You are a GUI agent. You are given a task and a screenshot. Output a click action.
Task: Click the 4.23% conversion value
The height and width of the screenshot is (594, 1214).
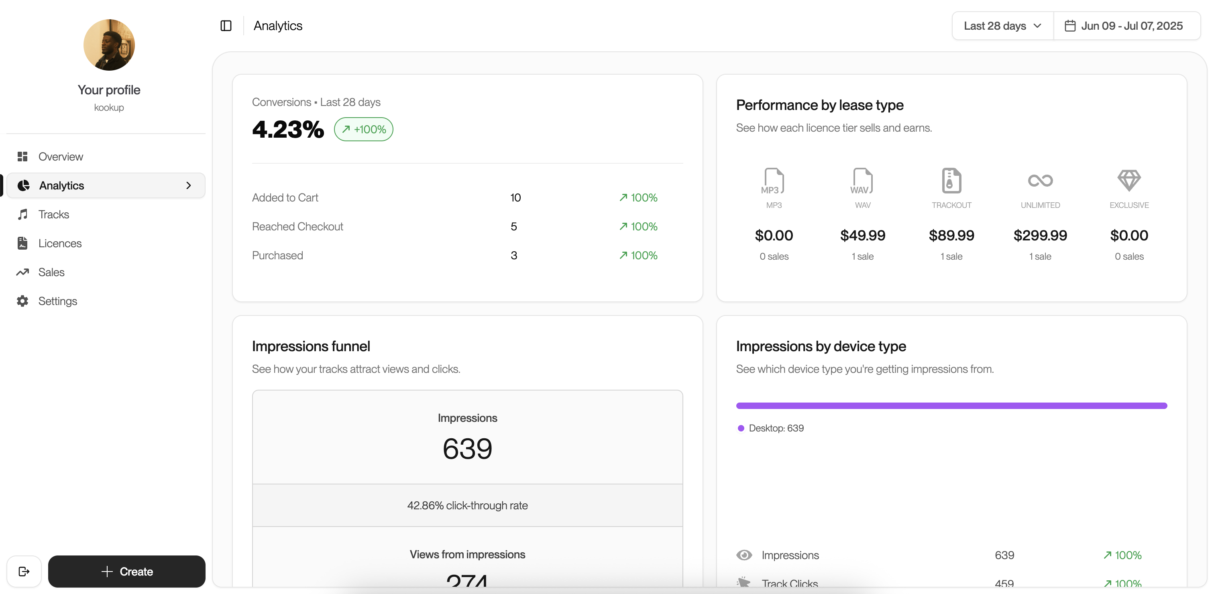click(x=288, y=129)
